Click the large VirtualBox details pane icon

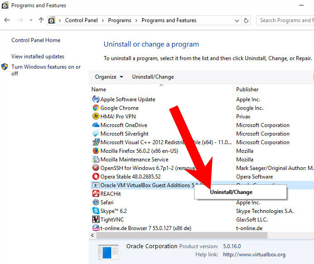click(108, 252)
